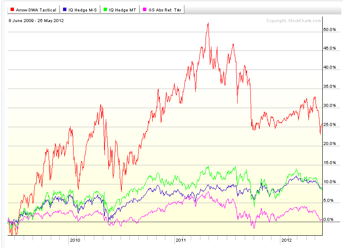
Task: Select the 25.0% y-axis label
Action: point(330,125)
